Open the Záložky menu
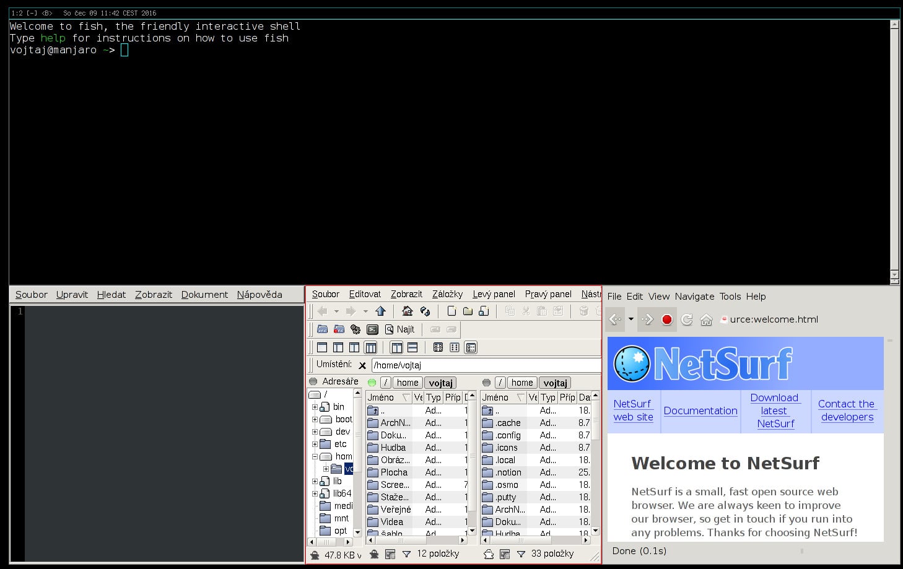This screenshot has height=569, width=903. pos(447,294)
